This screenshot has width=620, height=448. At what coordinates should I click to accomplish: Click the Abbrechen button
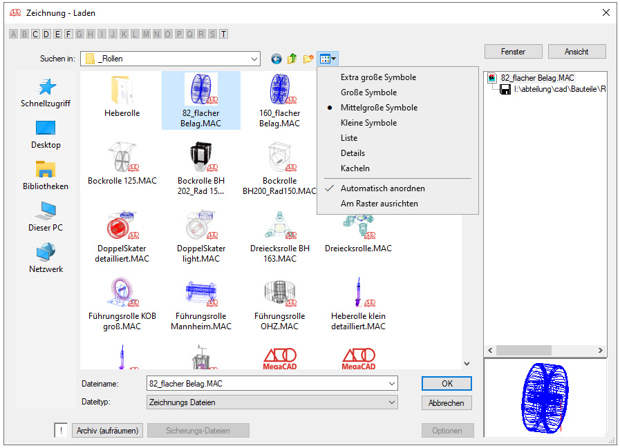click(x=447, y=403)
